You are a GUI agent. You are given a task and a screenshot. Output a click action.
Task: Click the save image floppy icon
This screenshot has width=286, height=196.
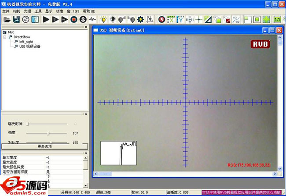point(16,19)
